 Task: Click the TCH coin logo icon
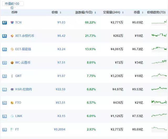pyautogui.click(x=12, y=22)
